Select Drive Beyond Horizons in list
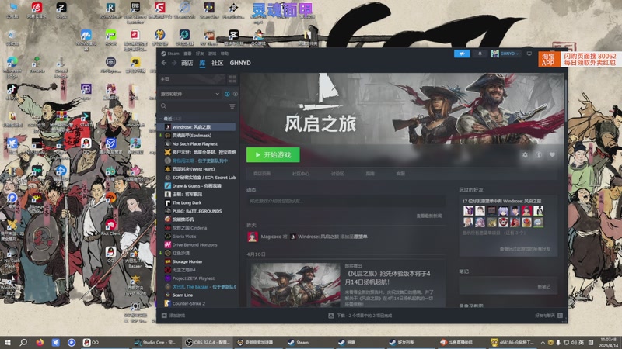 click(197, 244)
